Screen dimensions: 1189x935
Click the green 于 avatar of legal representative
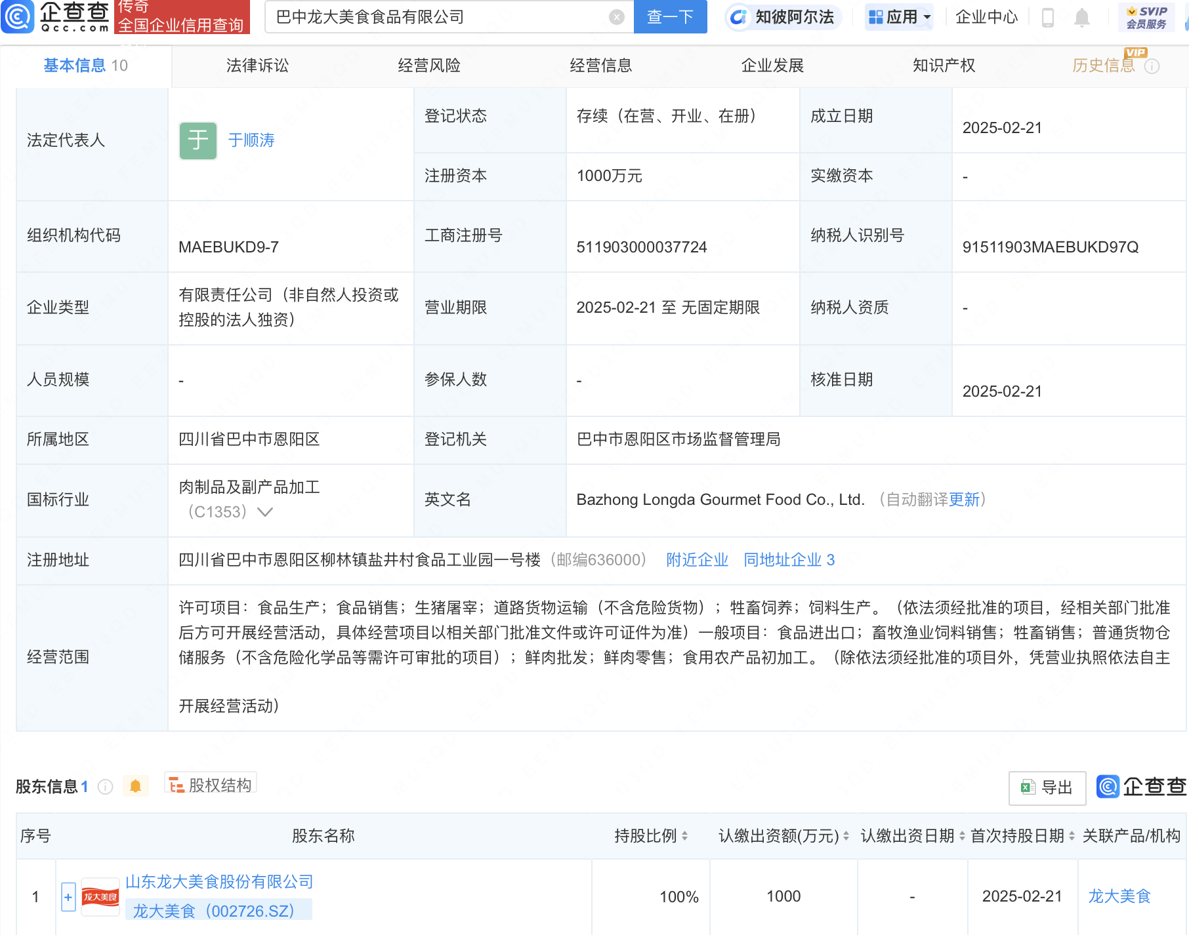click(x=198, y=140)
